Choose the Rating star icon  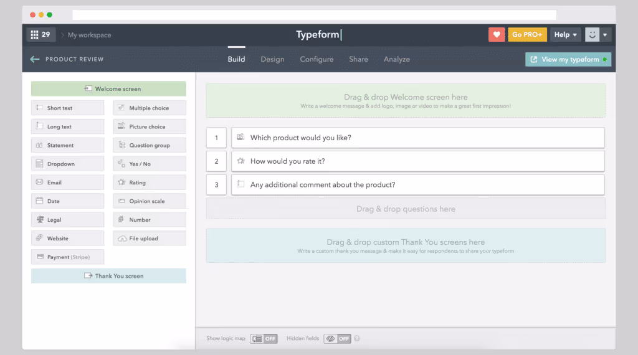pos(121,182)
